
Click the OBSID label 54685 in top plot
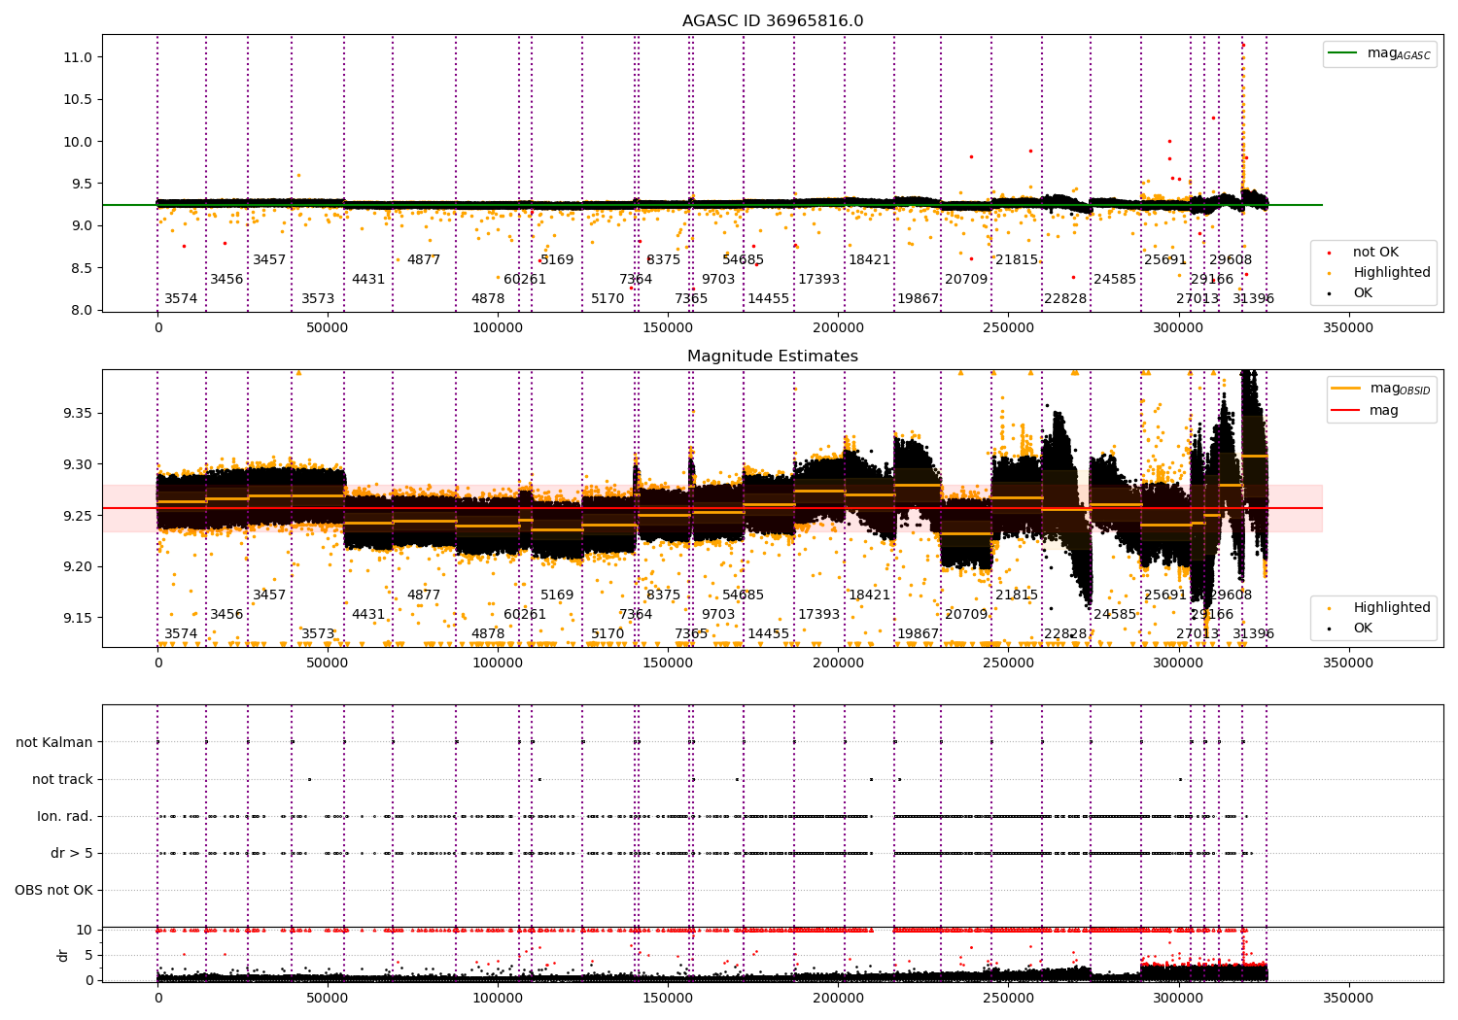coord(743,260)
